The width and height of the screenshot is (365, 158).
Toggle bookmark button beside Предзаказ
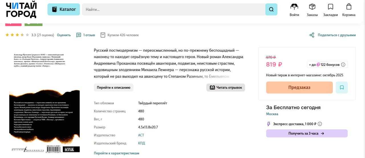pyautogui.click(x=342, y=87)
